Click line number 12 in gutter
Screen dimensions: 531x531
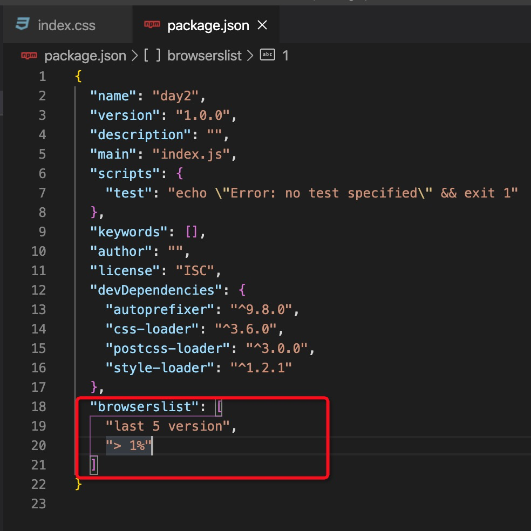click(39, 290)
